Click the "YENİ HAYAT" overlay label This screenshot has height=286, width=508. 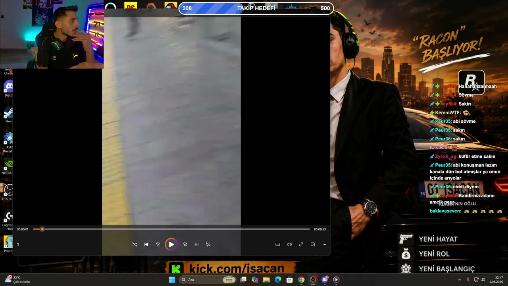click(438, 239)
